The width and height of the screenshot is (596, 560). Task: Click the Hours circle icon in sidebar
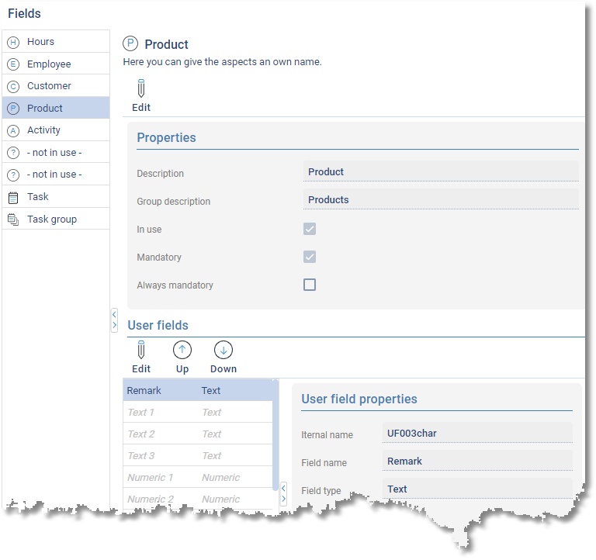tap(13, 42)
